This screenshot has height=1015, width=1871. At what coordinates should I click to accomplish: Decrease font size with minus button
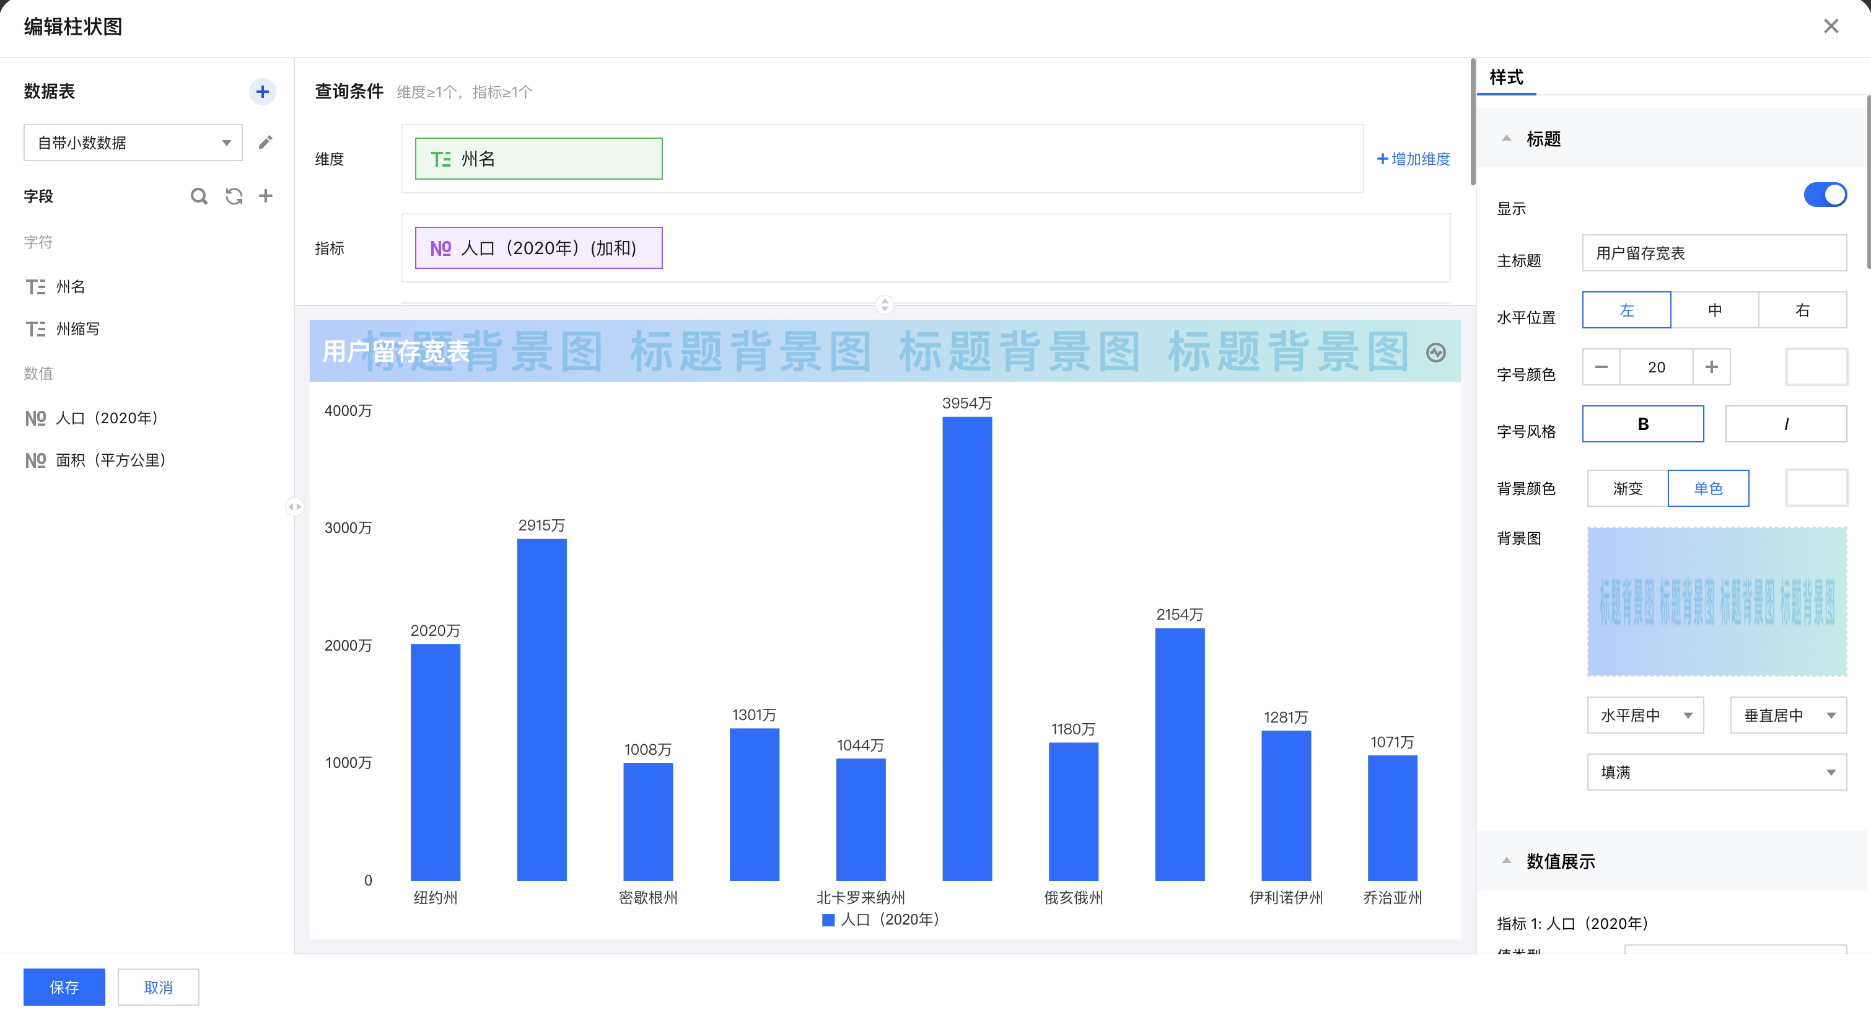click(x=1601, y=367)
